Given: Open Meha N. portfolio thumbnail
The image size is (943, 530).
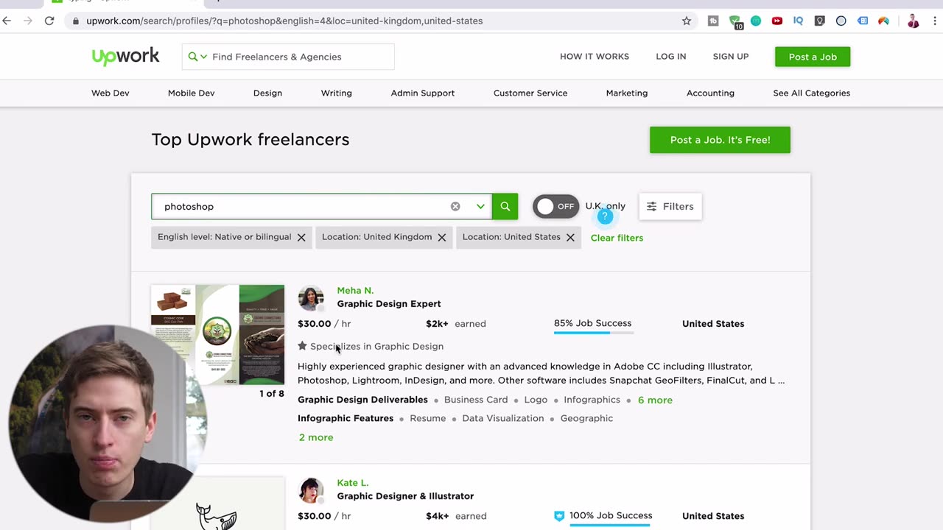Looking at the screenshot, I should (x=217, y=334).
